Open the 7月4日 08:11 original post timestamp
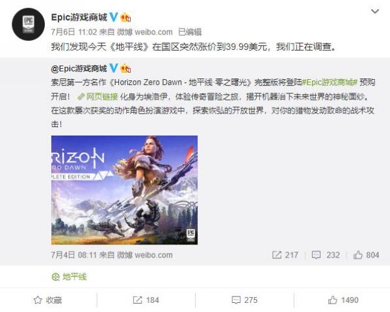 point(74,255)
